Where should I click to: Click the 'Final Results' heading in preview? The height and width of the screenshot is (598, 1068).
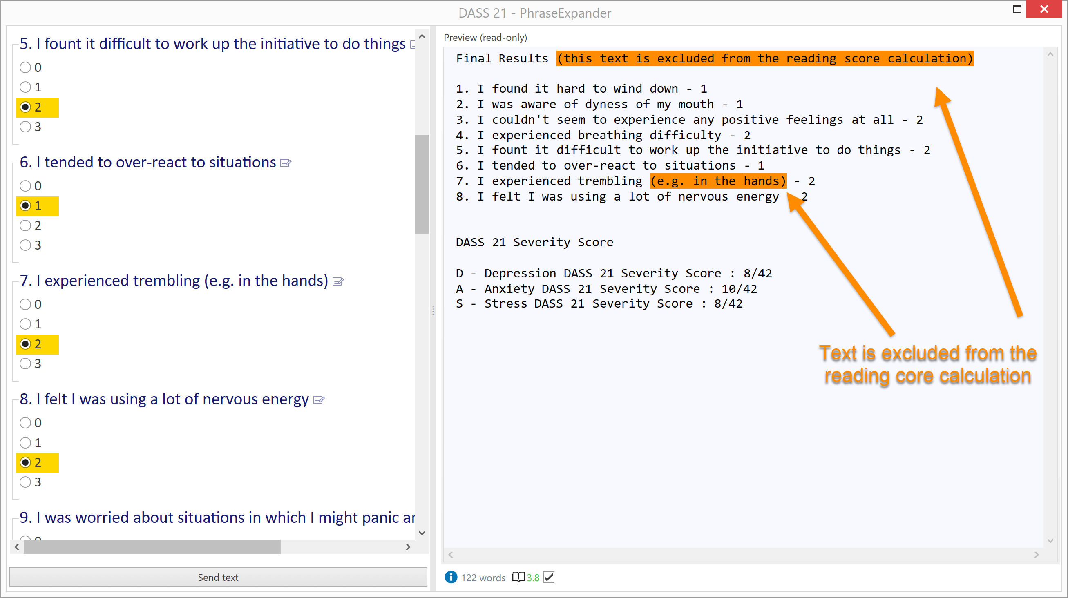(x=502, y=58)
